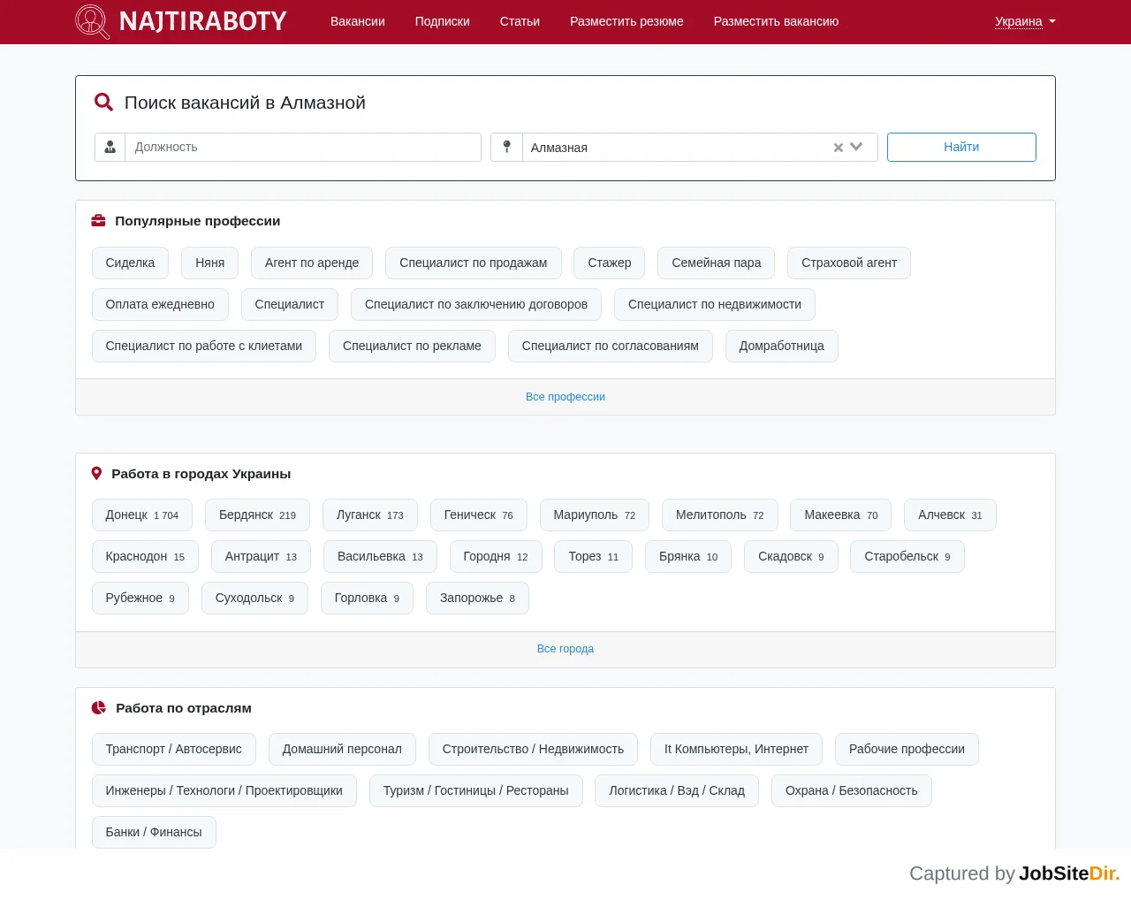Open the Украина country dropdown
Viewport: 1131px width, 900px height.
click(x=1025, y=21)
